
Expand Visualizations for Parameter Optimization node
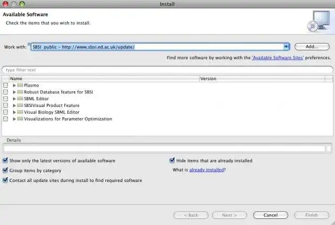click(14, 119)
